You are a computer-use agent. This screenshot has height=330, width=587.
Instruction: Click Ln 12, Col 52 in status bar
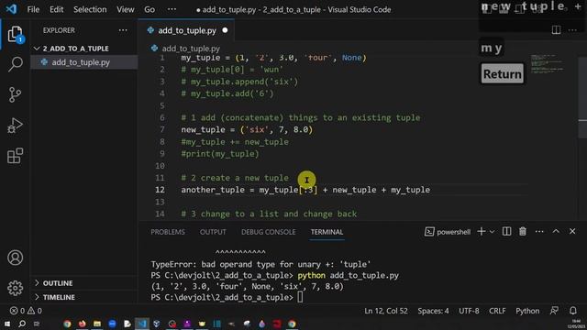point(386,311)
